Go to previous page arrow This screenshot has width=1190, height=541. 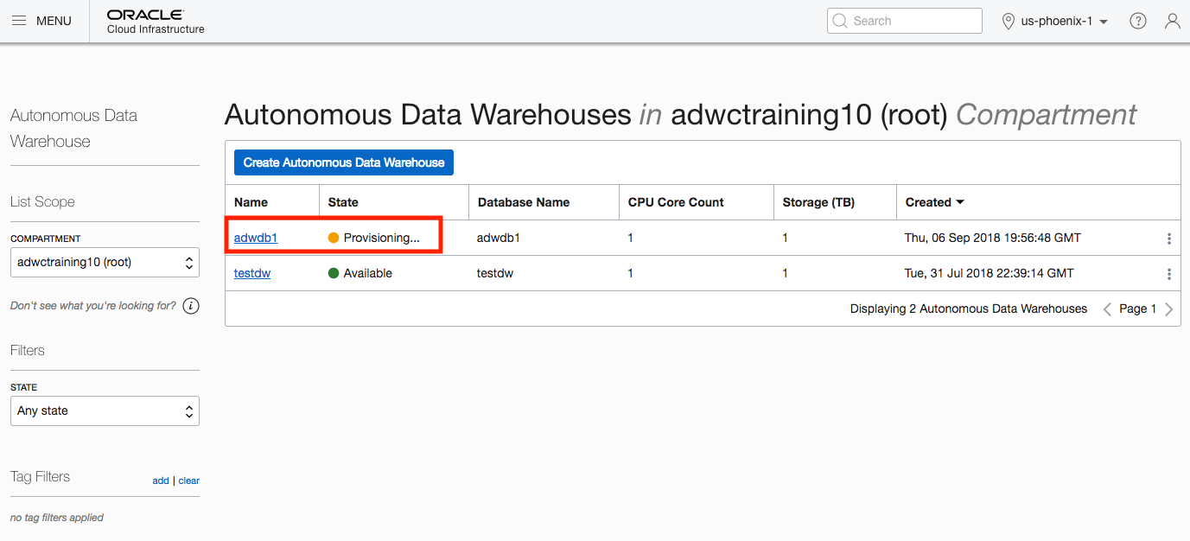(1107, 309)
